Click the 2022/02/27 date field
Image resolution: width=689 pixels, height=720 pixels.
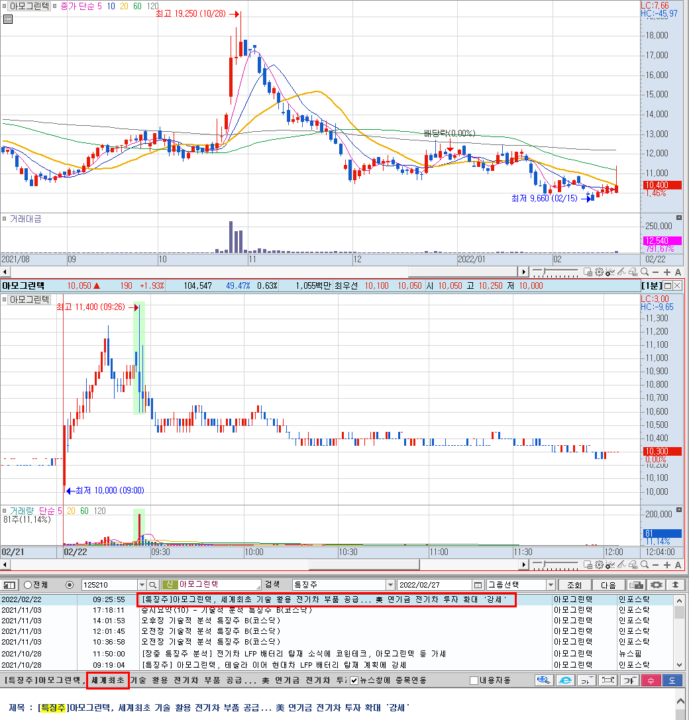(x=434, y=584)
